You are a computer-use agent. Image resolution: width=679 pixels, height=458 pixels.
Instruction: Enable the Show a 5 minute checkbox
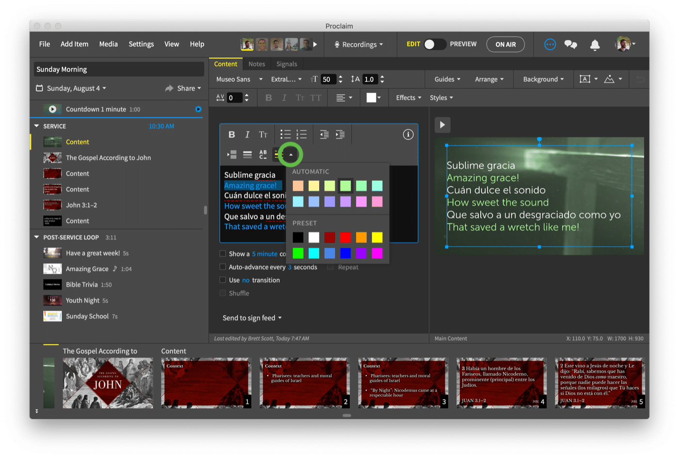pyautogui.click(x=223, y=253)
